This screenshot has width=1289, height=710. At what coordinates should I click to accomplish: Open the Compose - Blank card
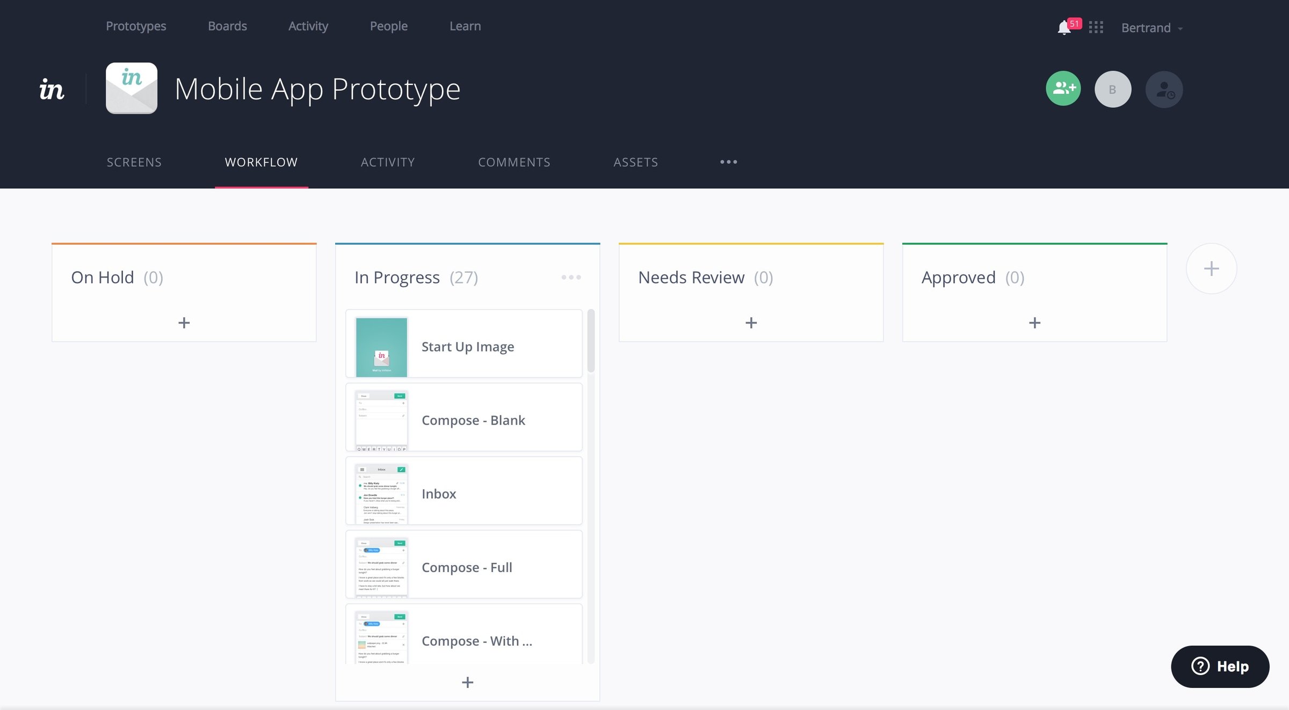click(464, 417)
